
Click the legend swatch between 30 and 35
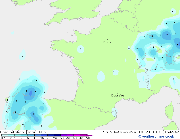[64, 135]
